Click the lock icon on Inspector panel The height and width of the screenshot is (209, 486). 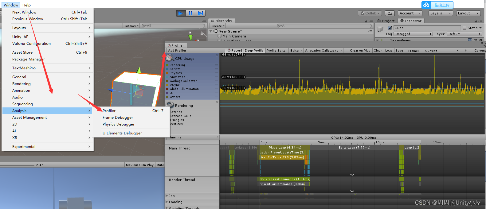[x=476, y=21]
